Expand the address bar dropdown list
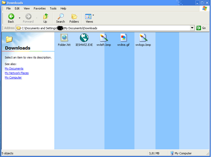 click(x=192, y=28)
